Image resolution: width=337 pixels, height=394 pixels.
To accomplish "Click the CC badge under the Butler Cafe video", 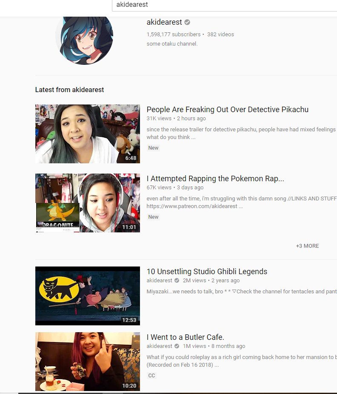I will pos(151,375).
